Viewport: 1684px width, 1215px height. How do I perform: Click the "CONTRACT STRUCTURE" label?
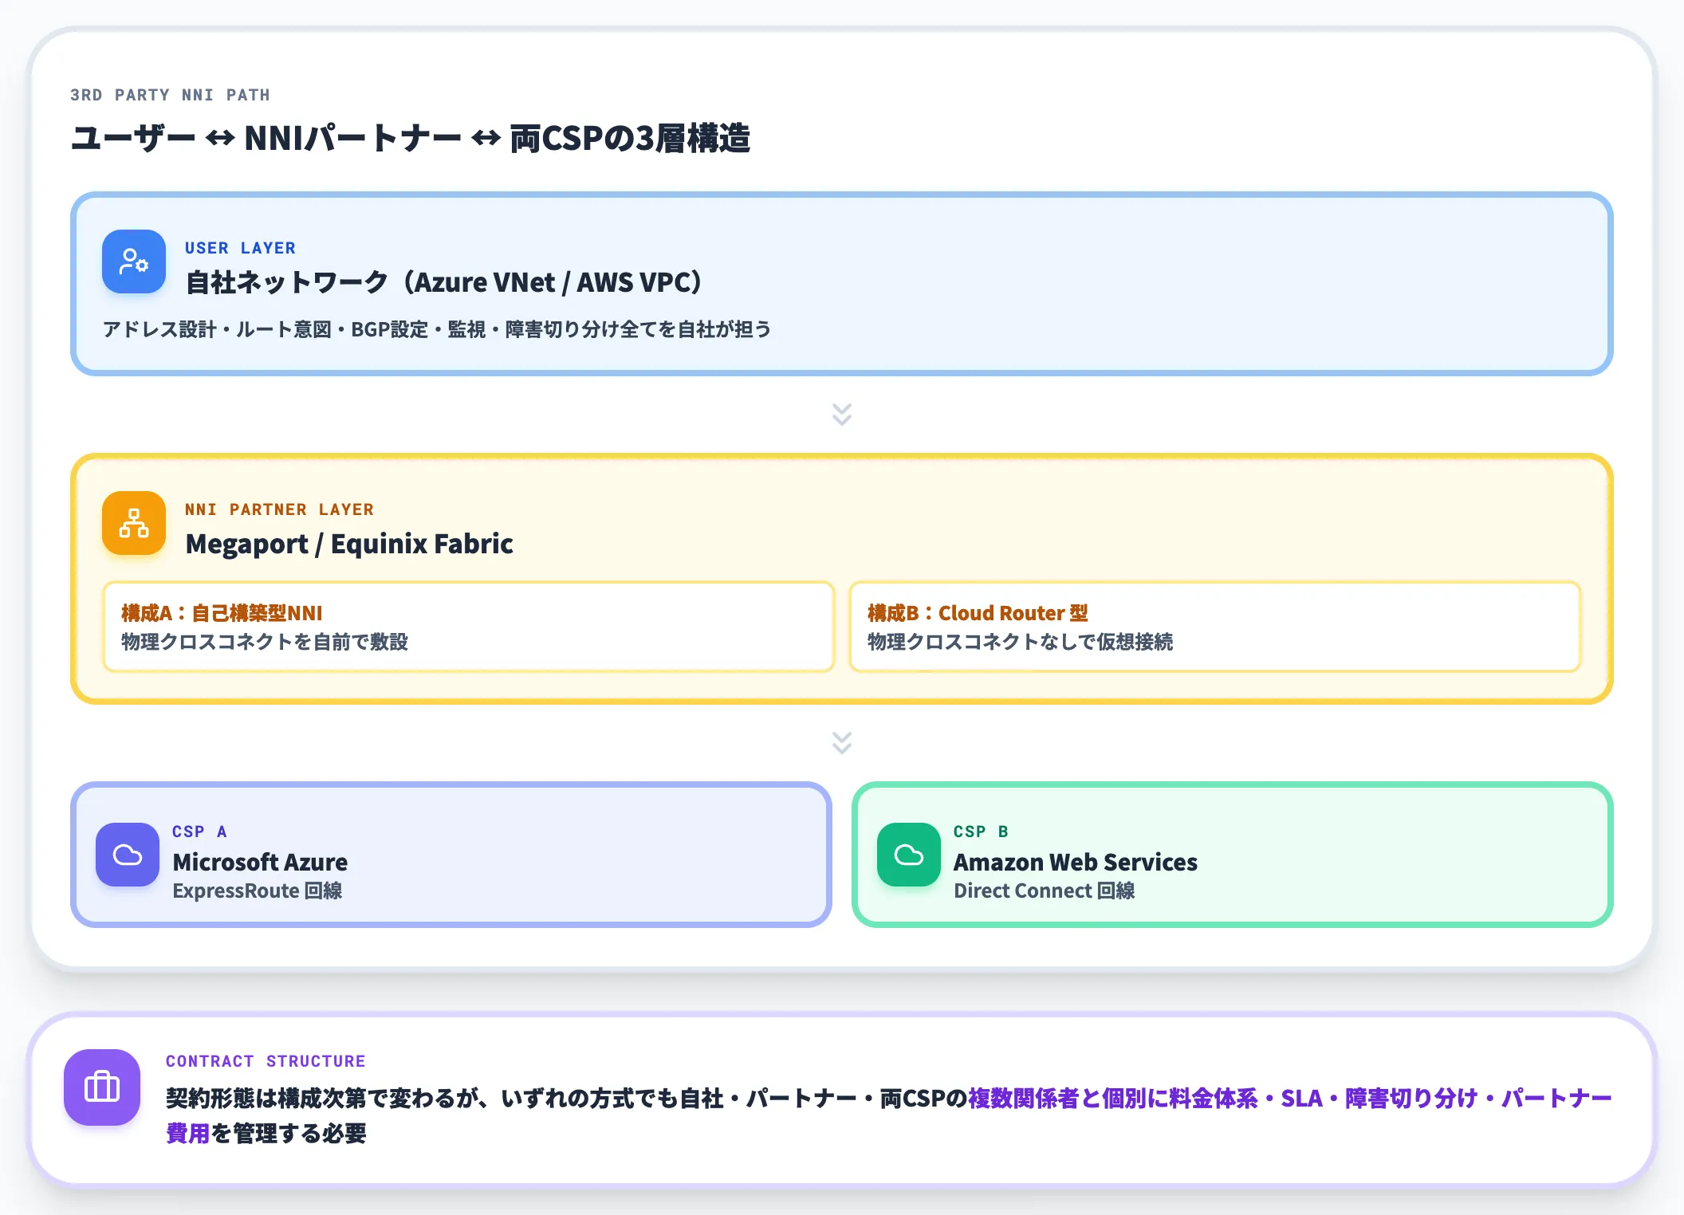(266, 1061)
